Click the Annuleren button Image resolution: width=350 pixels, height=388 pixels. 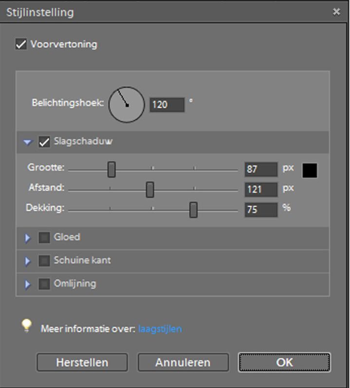point(183,363)
